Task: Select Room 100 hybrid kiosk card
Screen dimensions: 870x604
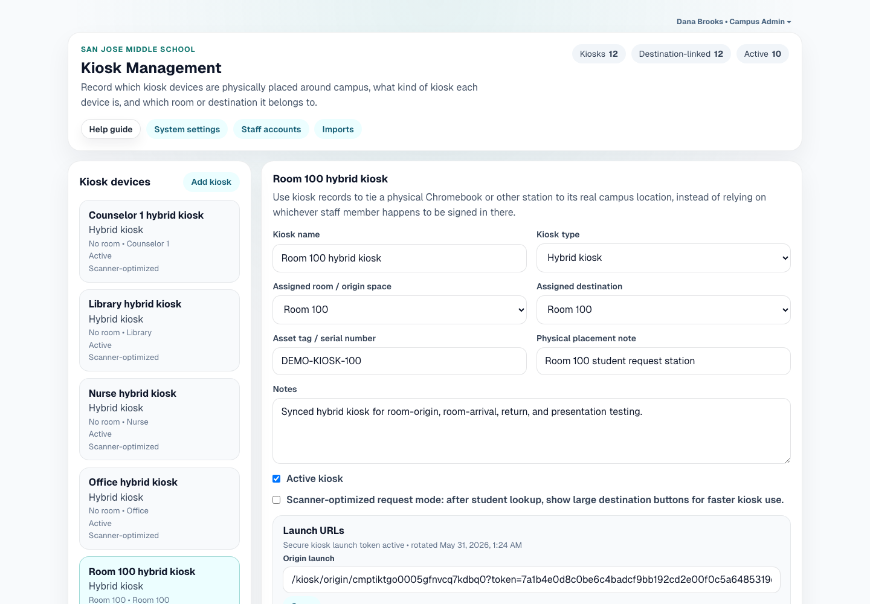Action: click(159, 580)
